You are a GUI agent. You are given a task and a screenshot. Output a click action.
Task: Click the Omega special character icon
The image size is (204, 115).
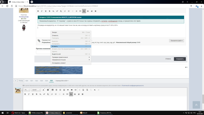coord(64,90)
